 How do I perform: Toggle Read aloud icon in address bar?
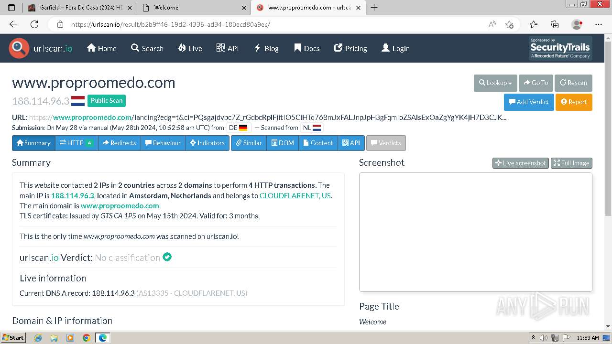pyautogui.click(x=492, y=24)
